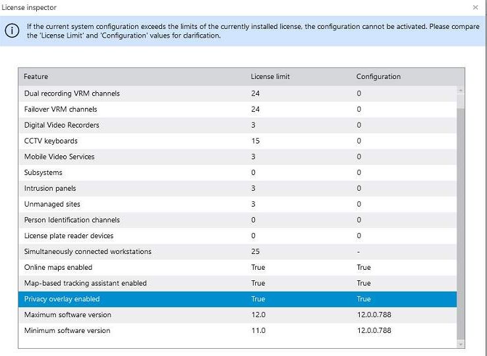
Task: Click the scrollbar down arrow
Action: click(460, 343)
